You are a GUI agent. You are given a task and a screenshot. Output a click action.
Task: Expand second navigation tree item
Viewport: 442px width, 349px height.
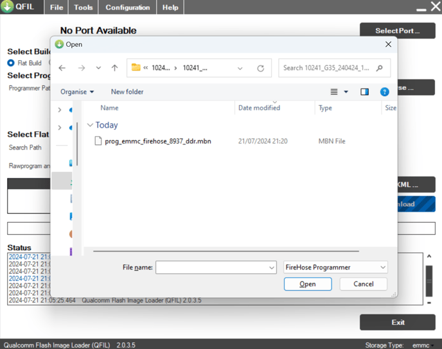[x=60, y=128]
